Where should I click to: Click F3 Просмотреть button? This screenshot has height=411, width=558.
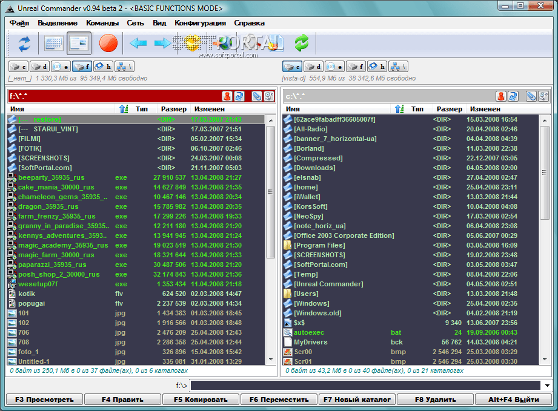pyautogui.click(x=44, y=399)
